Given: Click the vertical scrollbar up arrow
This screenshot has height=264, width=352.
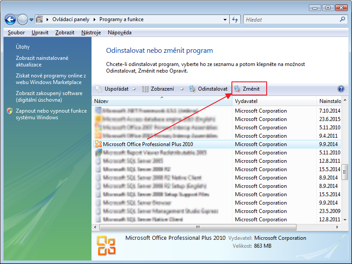Looking at the screenshot, I should pos(345,100).
